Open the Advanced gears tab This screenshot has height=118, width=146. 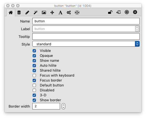pos(69,12)
